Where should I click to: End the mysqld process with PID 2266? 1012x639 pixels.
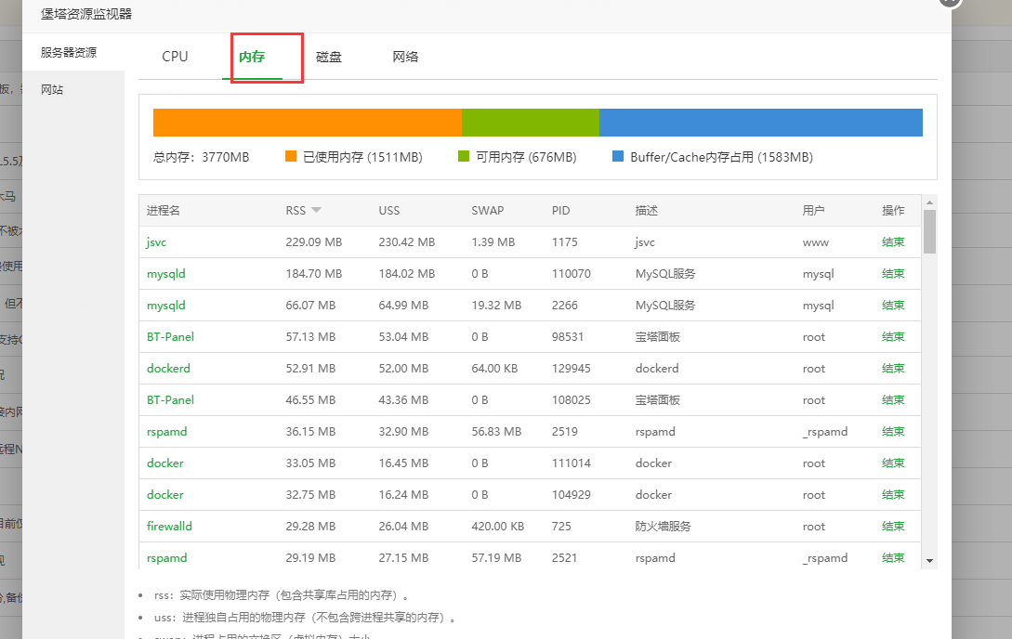[x=893, y=305]
